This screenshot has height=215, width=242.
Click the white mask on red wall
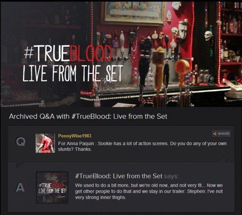point(183,30)
